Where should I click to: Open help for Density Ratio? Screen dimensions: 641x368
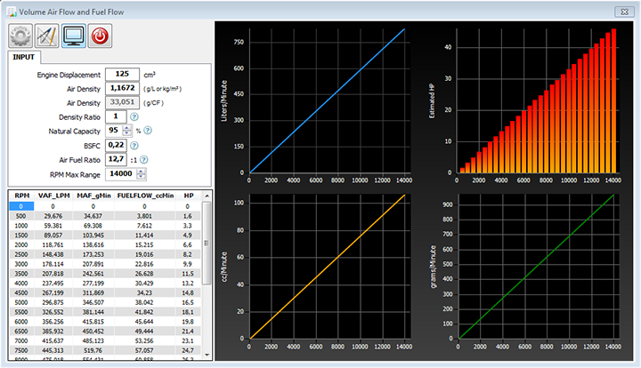134,117
